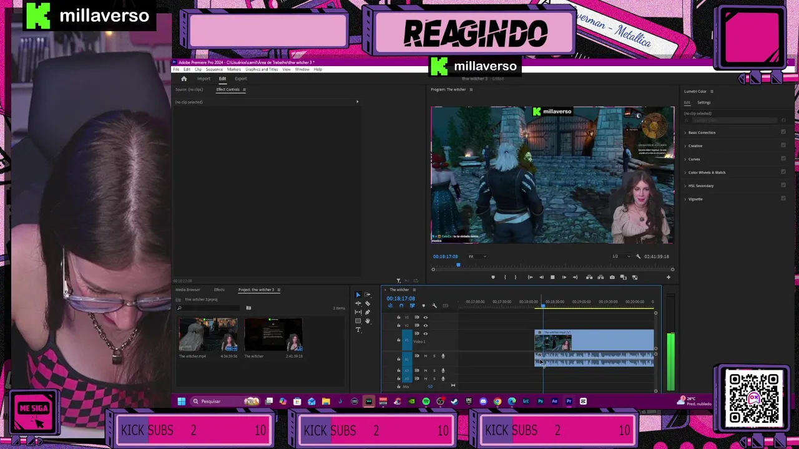Step back one frame
The width and height of the screenshot is (799, 449).
coord(541,277)
